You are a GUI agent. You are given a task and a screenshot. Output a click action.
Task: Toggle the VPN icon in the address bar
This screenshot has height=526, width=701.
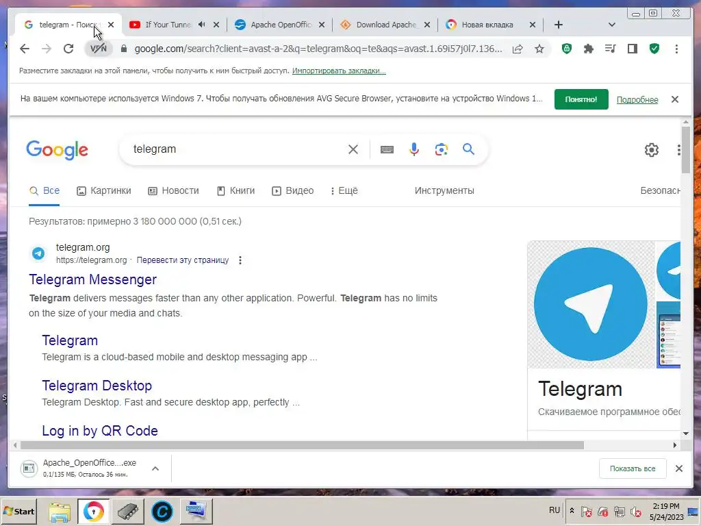click(x=99, y=49)
